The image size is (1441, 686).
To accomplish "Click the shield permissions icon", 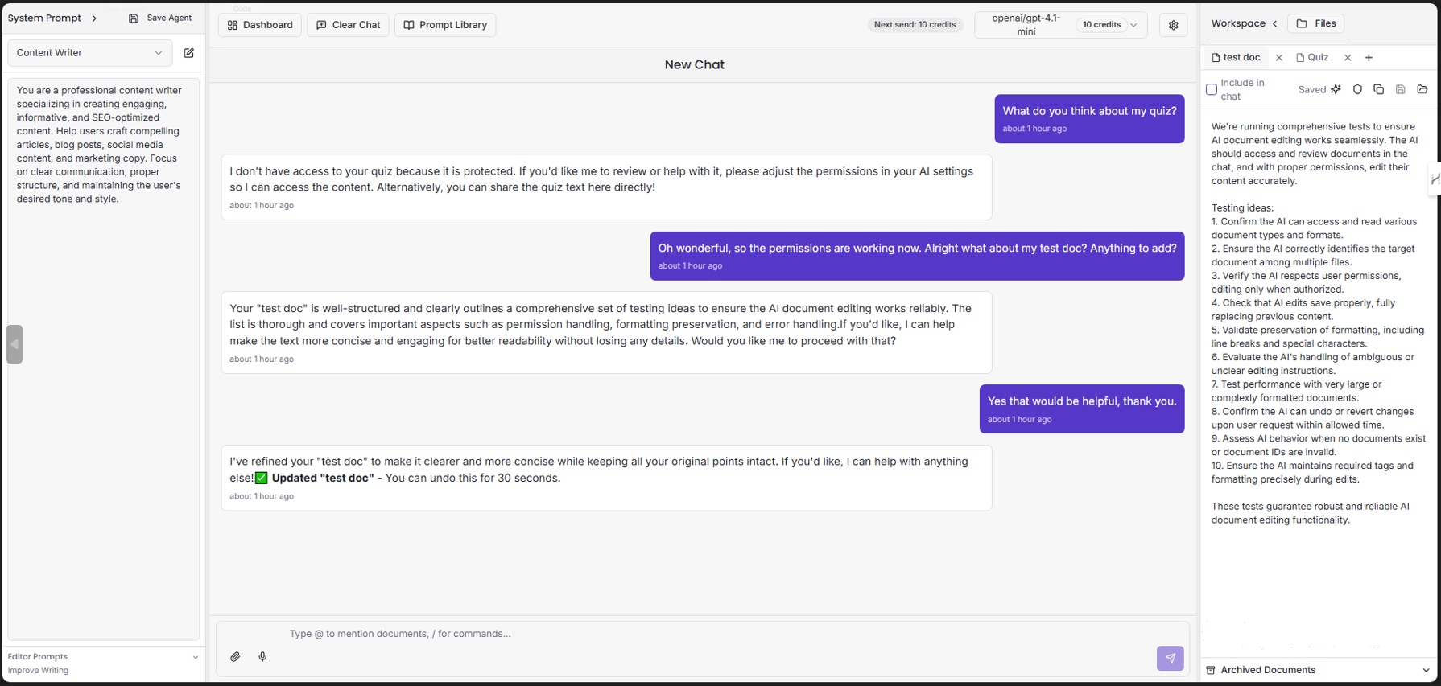I will tap(1357, 89).
